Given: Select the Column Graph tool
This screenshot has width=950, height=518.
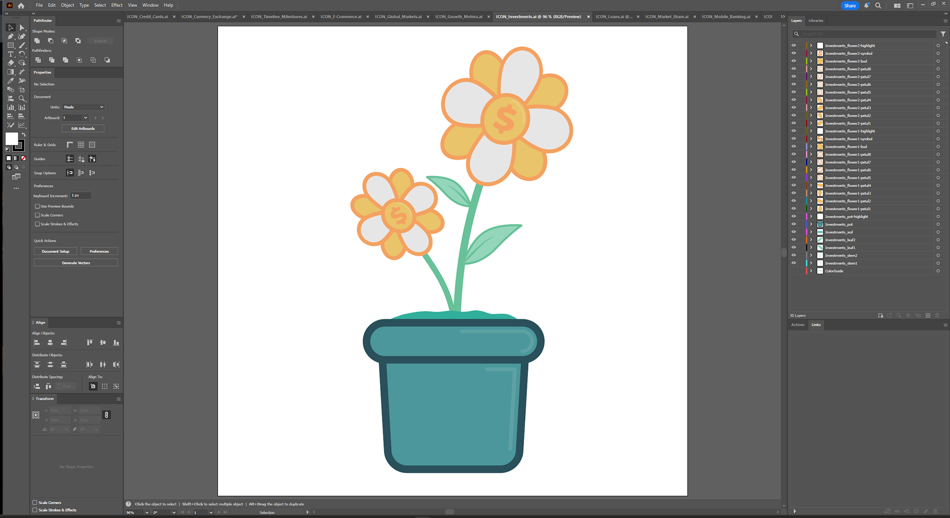Looking at the screenshot, I should click(x=10, y=107).
